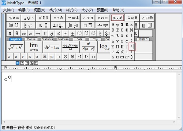Open the set theory symbols palette (∉∩⊂)
This screenshot has width=183, height=131.
click(x=103, y=18)
